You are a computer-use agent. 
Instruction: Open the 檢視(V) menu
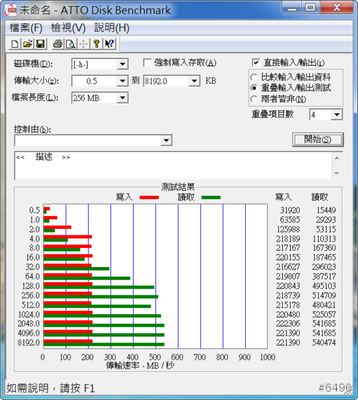tap(68, 28)
